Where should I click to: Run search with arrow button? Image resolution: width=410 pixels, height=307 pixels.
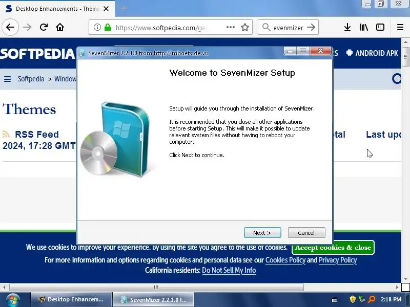(x=311, y=27)
